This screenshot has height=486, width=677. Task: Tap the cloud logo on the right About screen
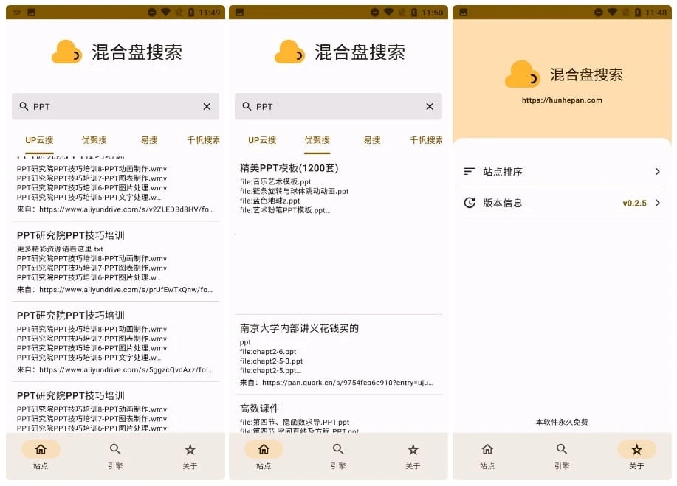click(522, 74)
